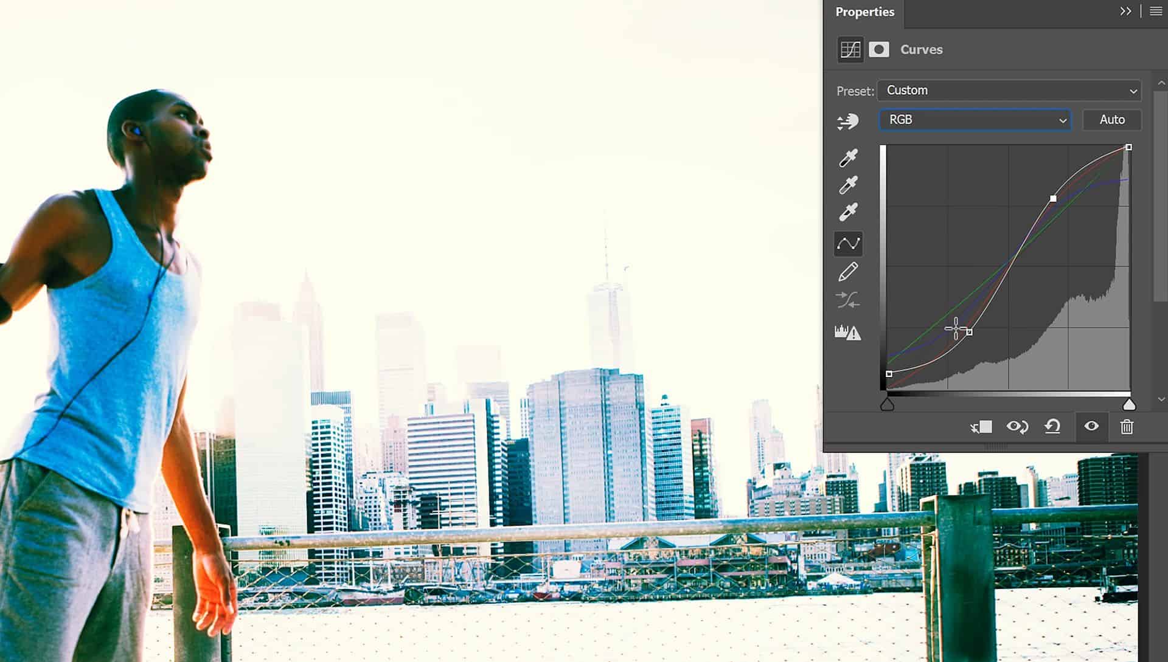1168x662 pixels.
Task: Open the RGB channel dropdown
Action: pyautogui.click(x=975, y=120)
